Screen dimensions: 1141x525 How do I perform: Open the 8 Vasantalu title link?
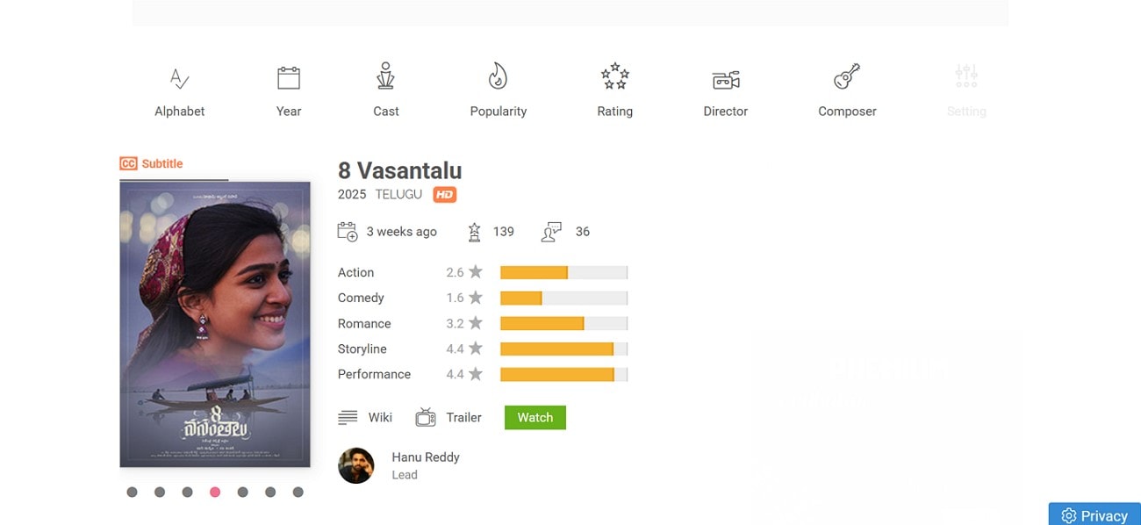pos(399,170)
